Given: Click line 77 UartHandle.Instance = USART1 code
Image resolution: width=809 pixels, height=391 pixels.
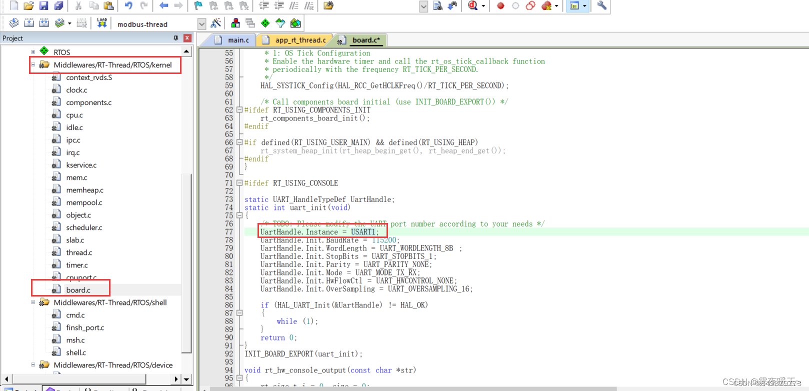Looking at the screenshot, I should 319,232.
